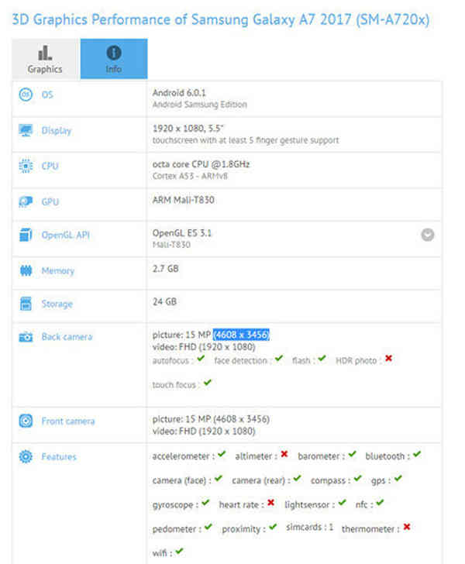This screenshot has width=465, height=564.
Task: Click the GPU label
Action: (x=50, y=201)
